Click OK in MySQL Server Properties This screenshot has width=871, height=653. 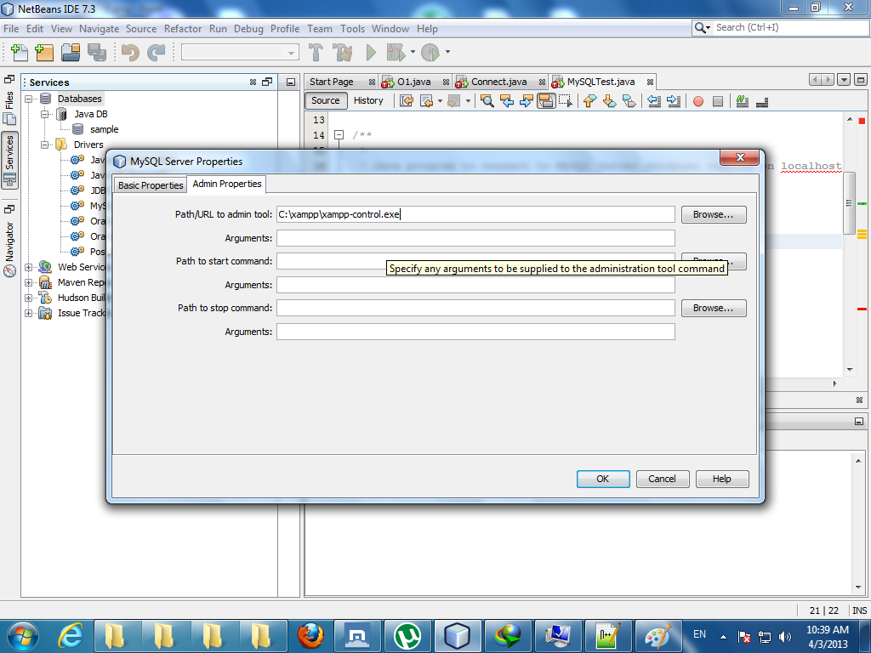(x=603, y=479)
